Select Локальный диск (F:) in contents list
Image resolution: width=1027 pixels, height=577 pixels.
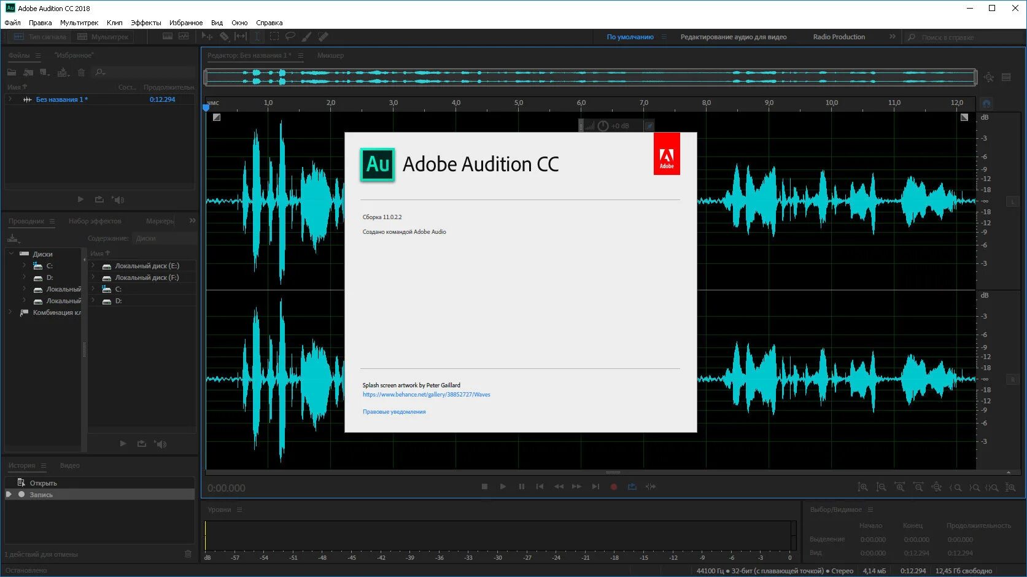147,277
